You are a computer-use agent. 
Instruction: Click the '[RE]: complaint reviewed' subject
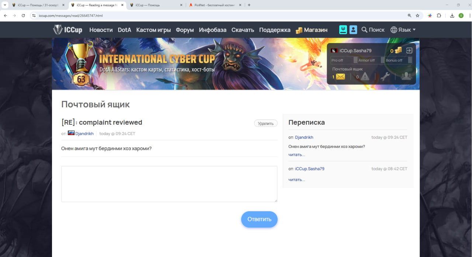tap(102, 122)
